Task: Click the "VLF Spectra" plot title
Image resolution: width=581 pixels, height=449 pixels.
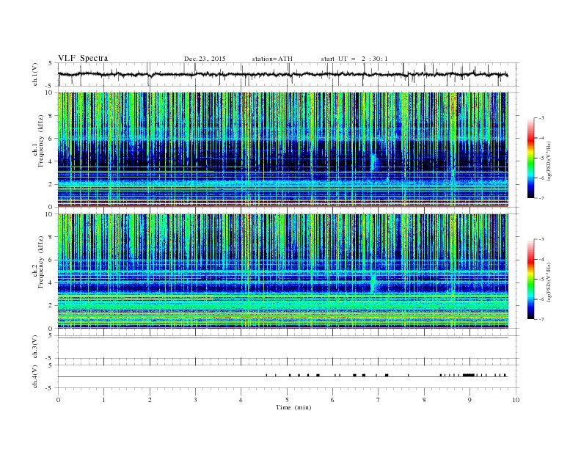Action: [83, 58]
